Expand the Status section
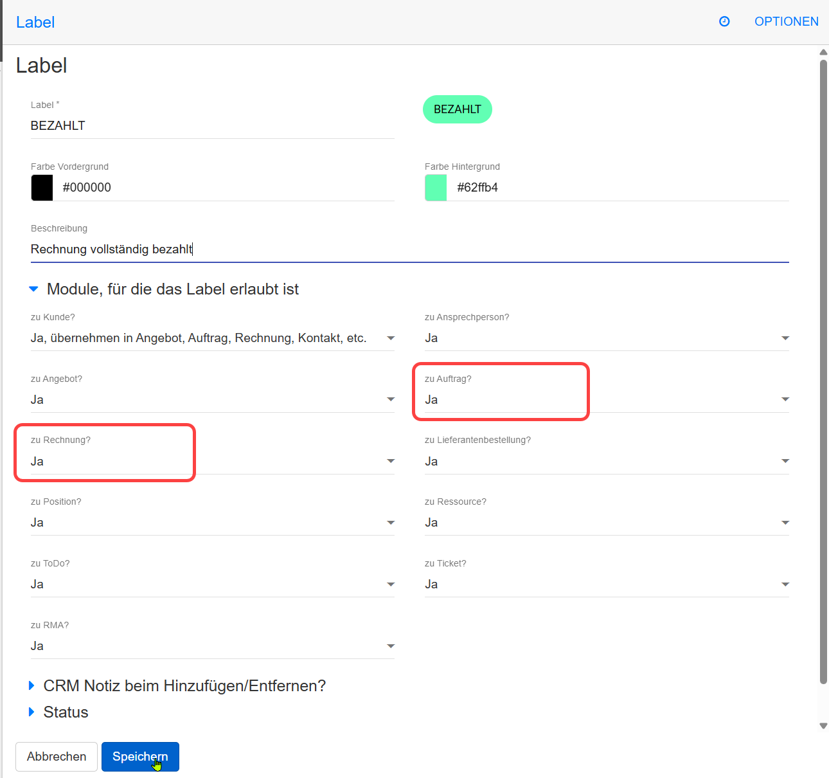 (58, 712)
